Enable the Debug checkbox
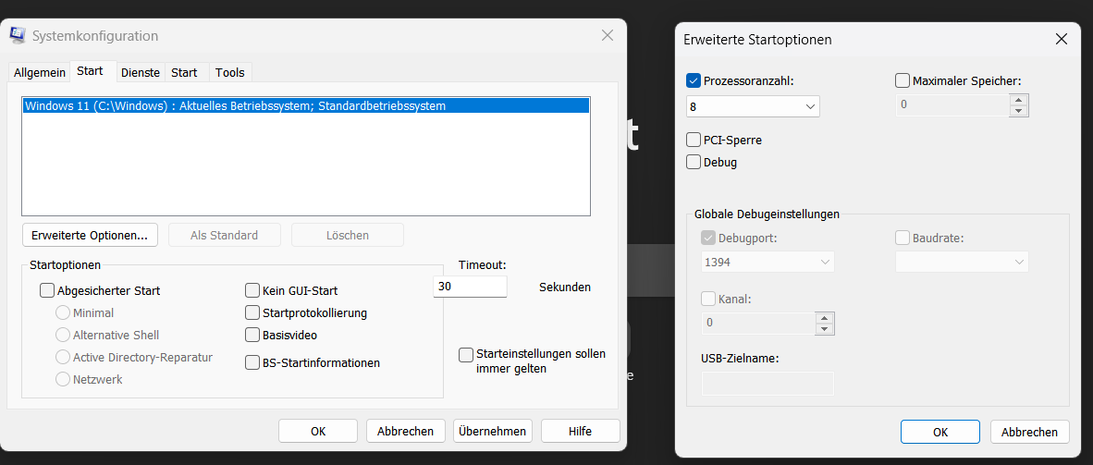Viewport: 1093px width, 465px height. 694,163
